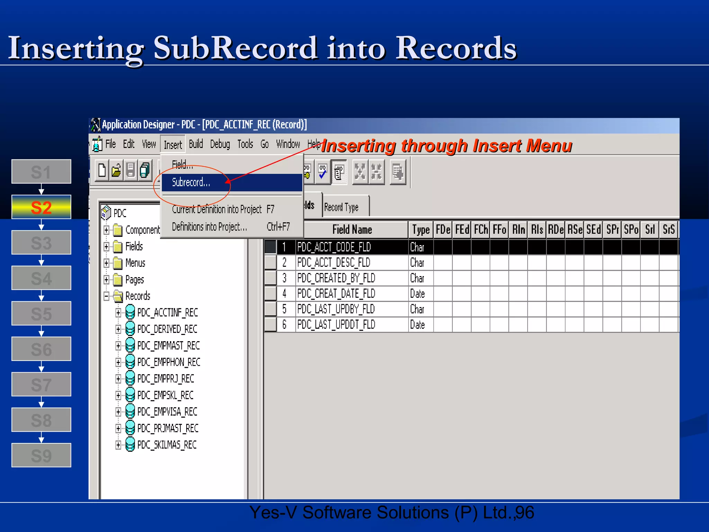Expand the PDC_EMPMAST_REC tree node
The height and width of the screenshot is (532, 709).
tap(118, 346)
